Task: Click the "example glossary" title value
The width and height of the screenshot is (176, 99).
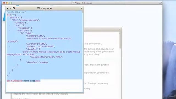Action: pos(29,20)
